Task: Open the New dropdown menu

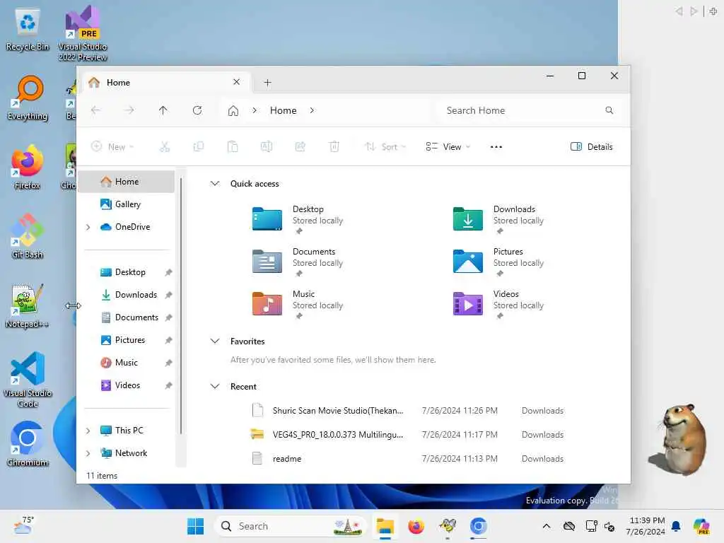Action: click(x=112, y=147)
